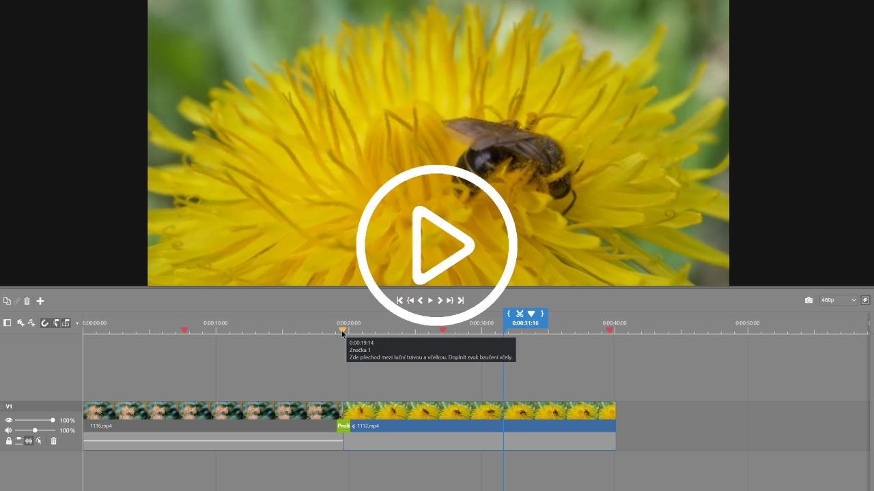This screenshot has height=491, width=874.
Task: Delete selection using the trash icon in top toolbar
Action: pos(27,301)
